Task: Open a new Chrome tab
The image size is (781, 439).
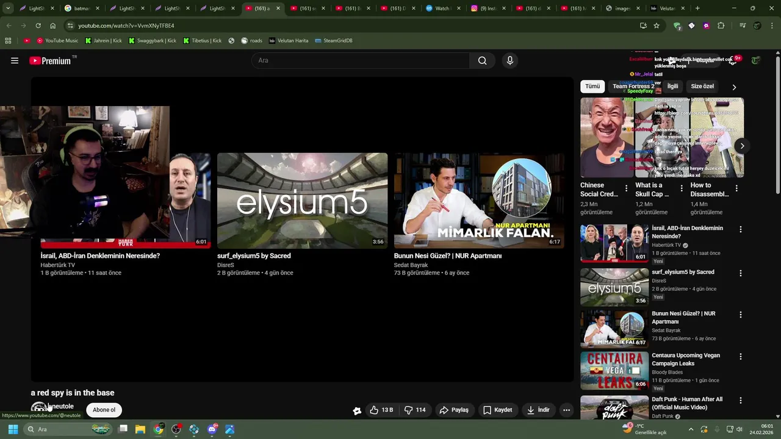Action: [x=697, y=9]
